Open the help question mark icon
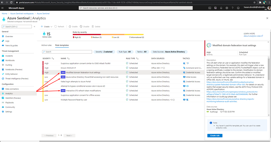 233,8
